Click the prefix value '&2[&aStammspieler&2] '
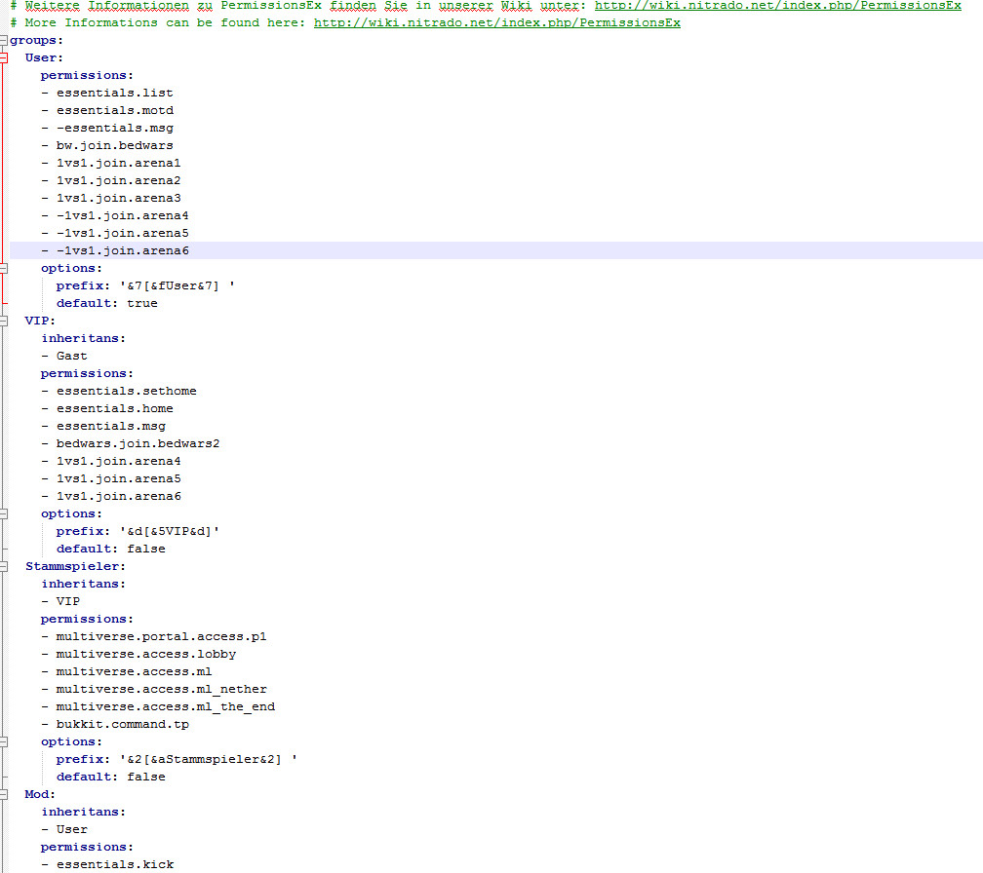Image resolution: width=983 pixels, height=873 pixels. [x=209, y=759]
